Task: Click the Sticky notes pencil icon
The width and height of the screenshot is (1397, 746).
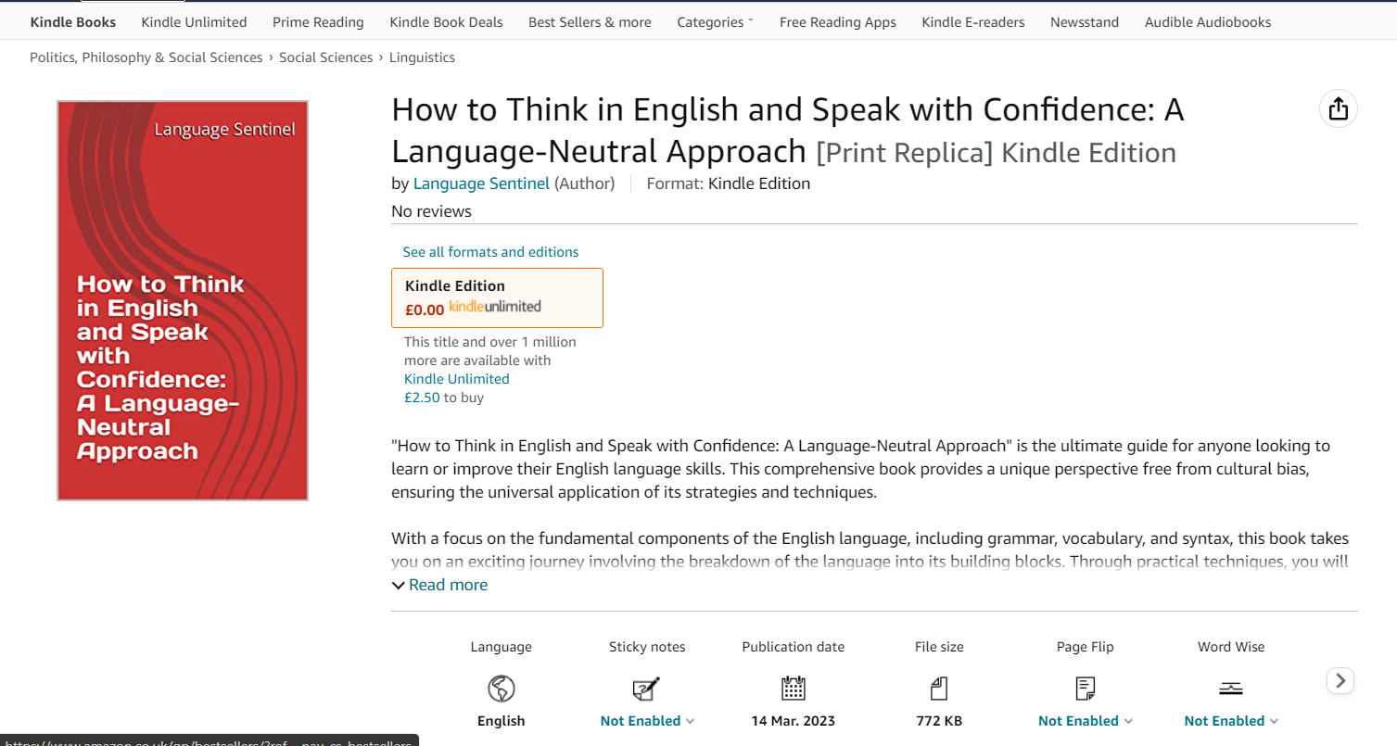Action: pos(646,689)
